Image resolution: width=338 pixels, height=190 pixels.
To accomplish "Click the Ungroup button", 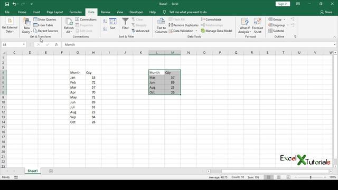I will [x=277, y=25].
